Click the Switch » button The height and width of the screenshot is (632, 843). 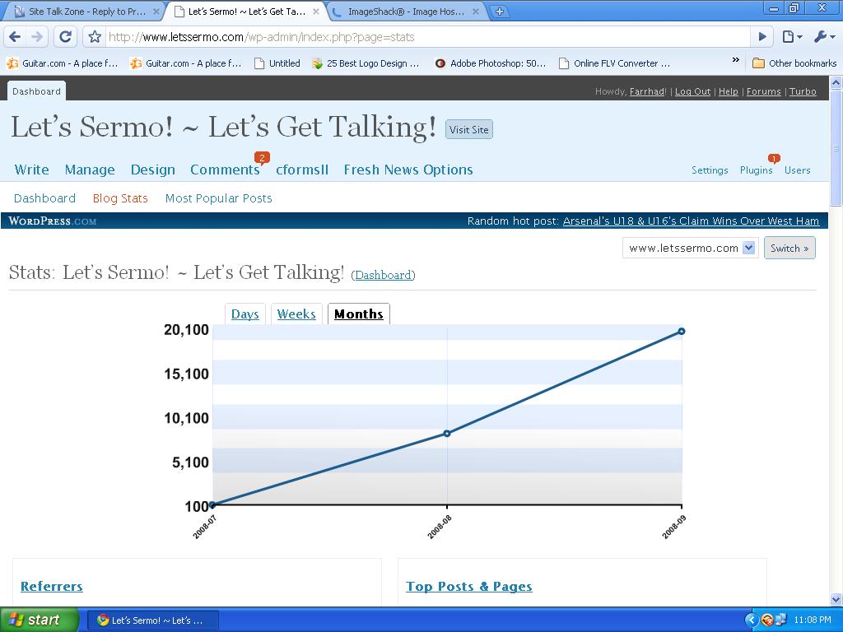789,248
